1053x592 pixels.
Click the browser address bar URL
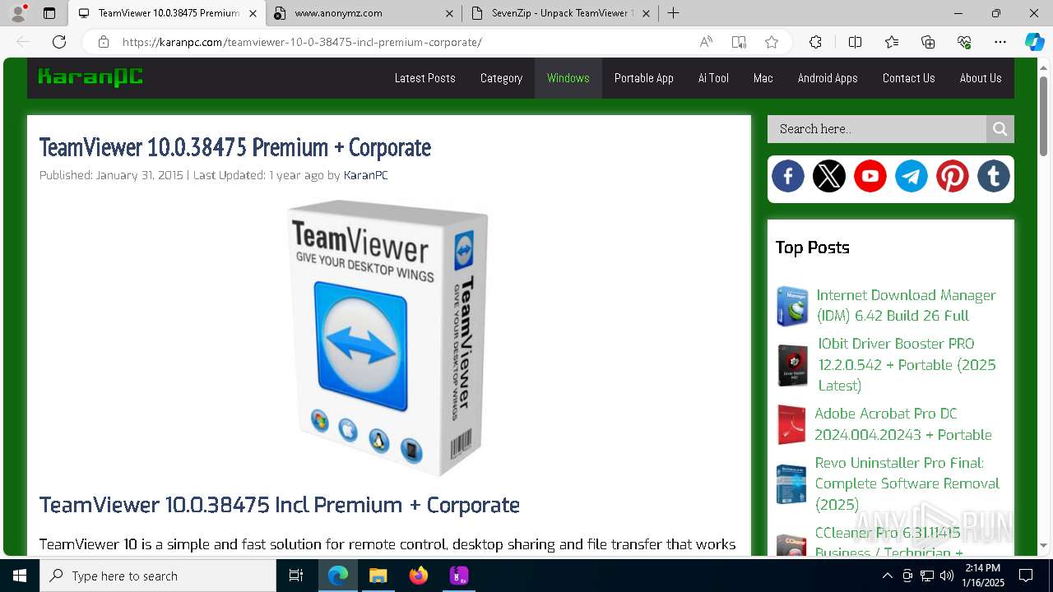coord(302,42)
